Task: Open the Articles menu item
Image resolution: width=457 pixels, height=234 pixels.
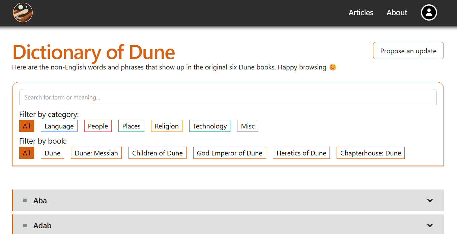Action: click(x=361, y=12)
